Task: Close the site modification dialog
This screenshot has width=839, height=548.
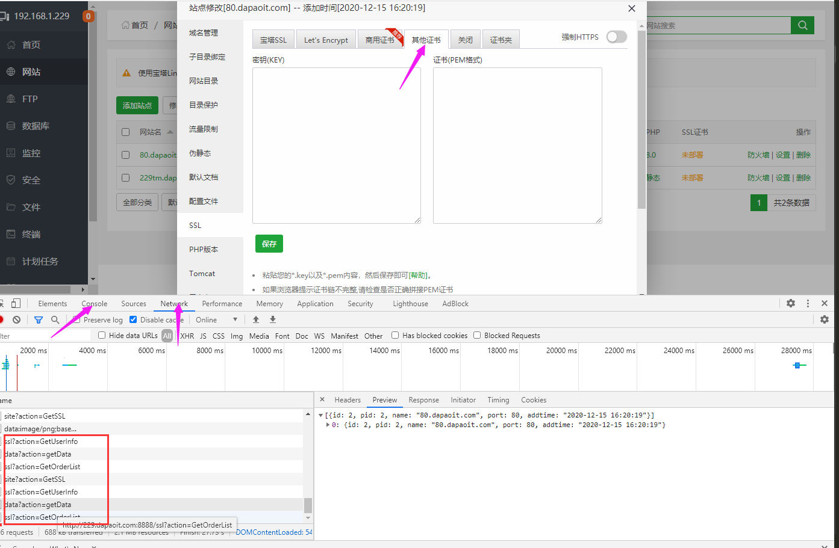Action: [631, 8]
